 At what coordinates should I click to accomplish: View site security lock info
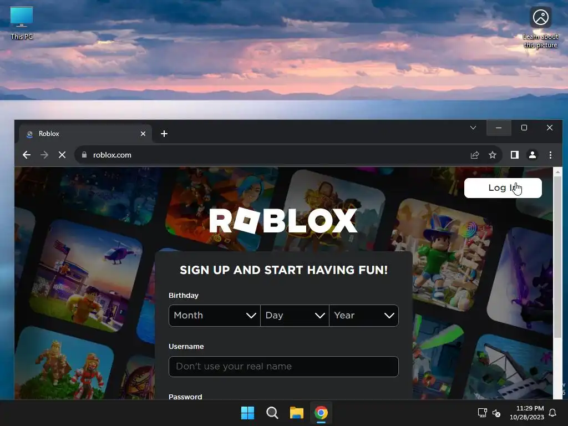click(x=84, y=155)
